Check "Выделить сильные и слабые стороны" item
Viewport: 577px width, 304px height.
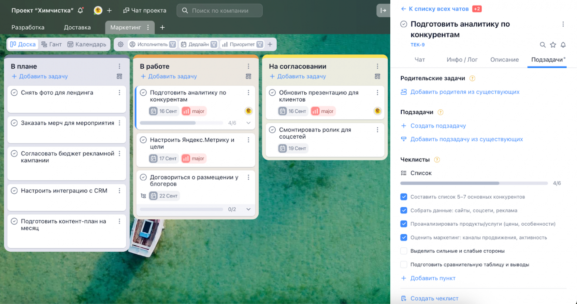pos(404,251)
